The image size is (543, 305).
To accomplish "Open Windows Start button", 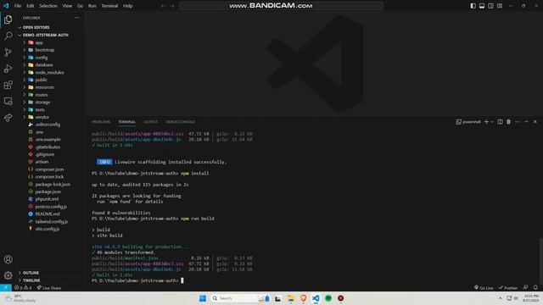I will point(203,298).
